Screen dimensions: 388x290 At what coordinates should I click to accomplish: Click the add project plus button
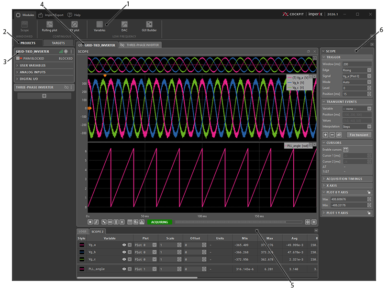point(44,96)
